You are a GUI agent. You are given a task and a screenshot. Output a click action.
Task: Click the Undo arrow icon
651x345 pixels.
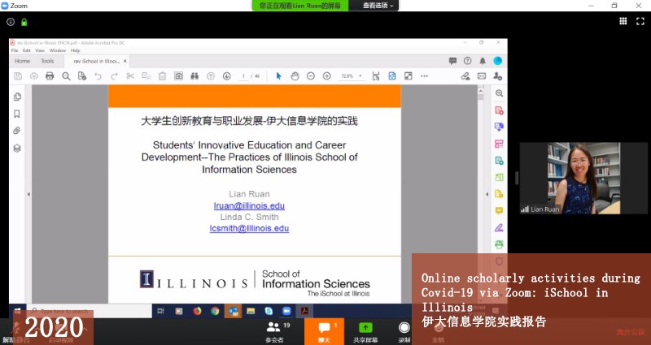98,76
